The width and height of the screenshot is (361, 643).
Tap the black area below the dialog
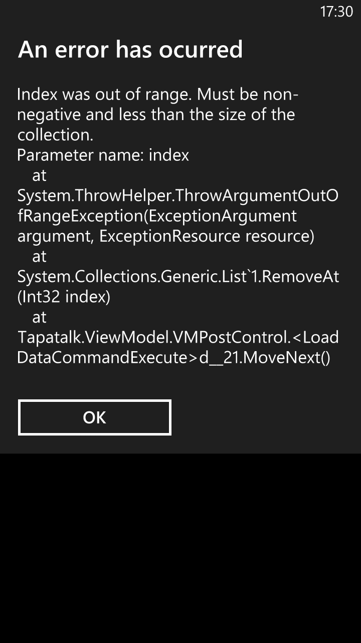[180, 548]
